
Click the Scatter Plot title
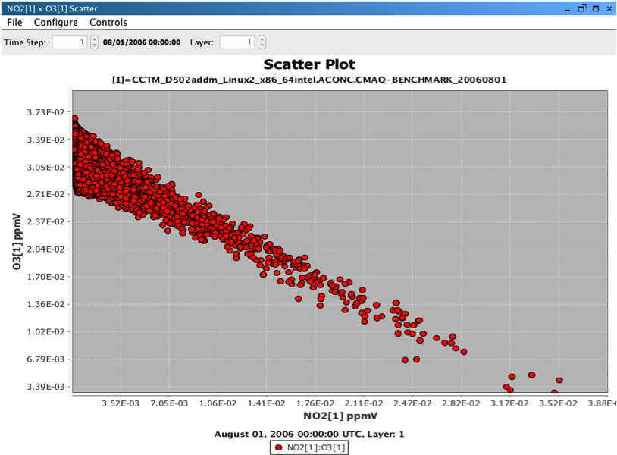pos(309,64)
